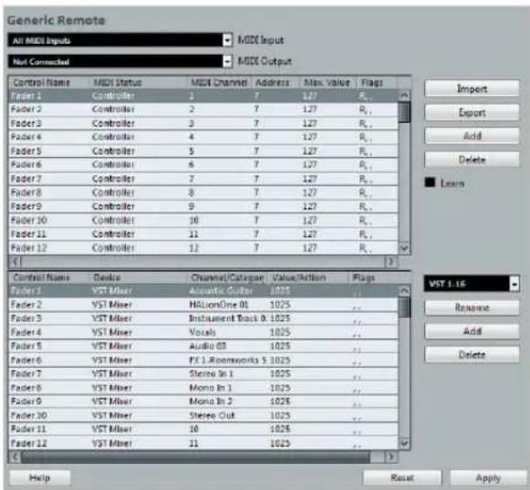Click Flags cell of upper Fader 7
The image size is (530, 490).
click(x=378, y=179)
